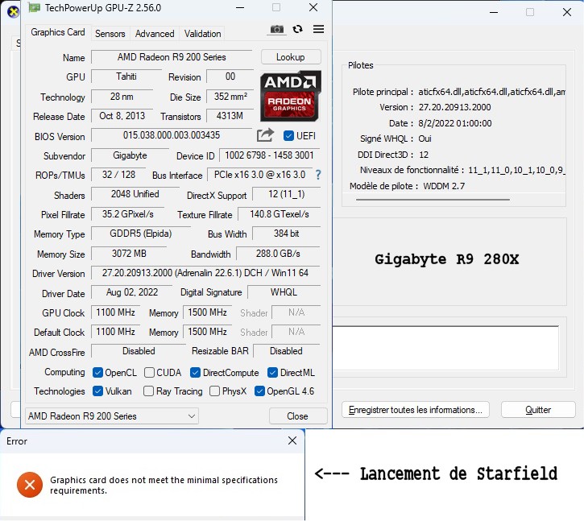Toggle the DirectML checkbox
584x521 pixels.
click(x=272, y=372)
